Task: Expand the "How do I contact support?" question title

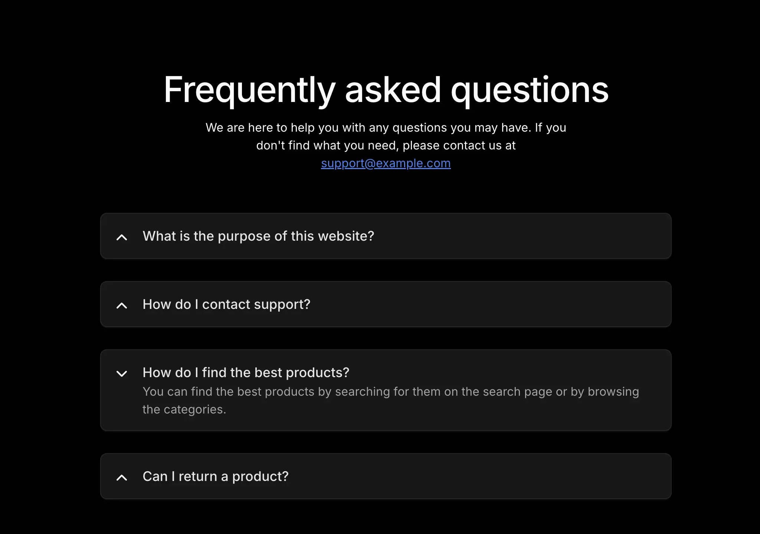Action: coord(226,304)
